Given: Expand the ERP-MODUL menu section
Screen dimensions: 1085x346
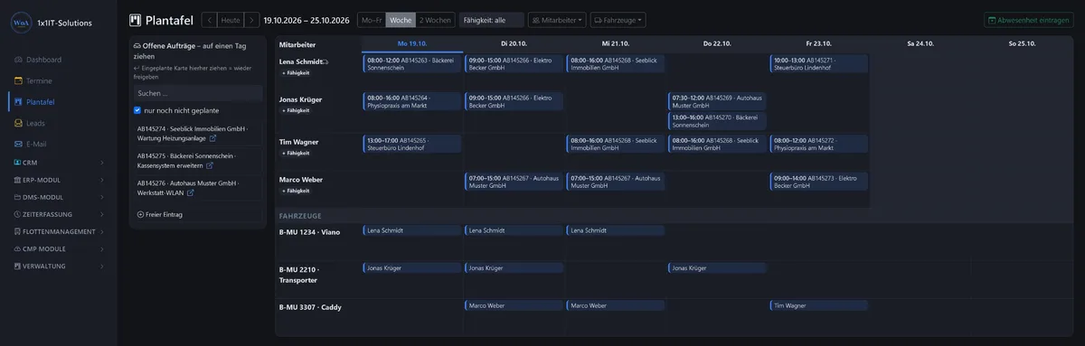Looking at the screenshot, I should click(x=59, y=180).
